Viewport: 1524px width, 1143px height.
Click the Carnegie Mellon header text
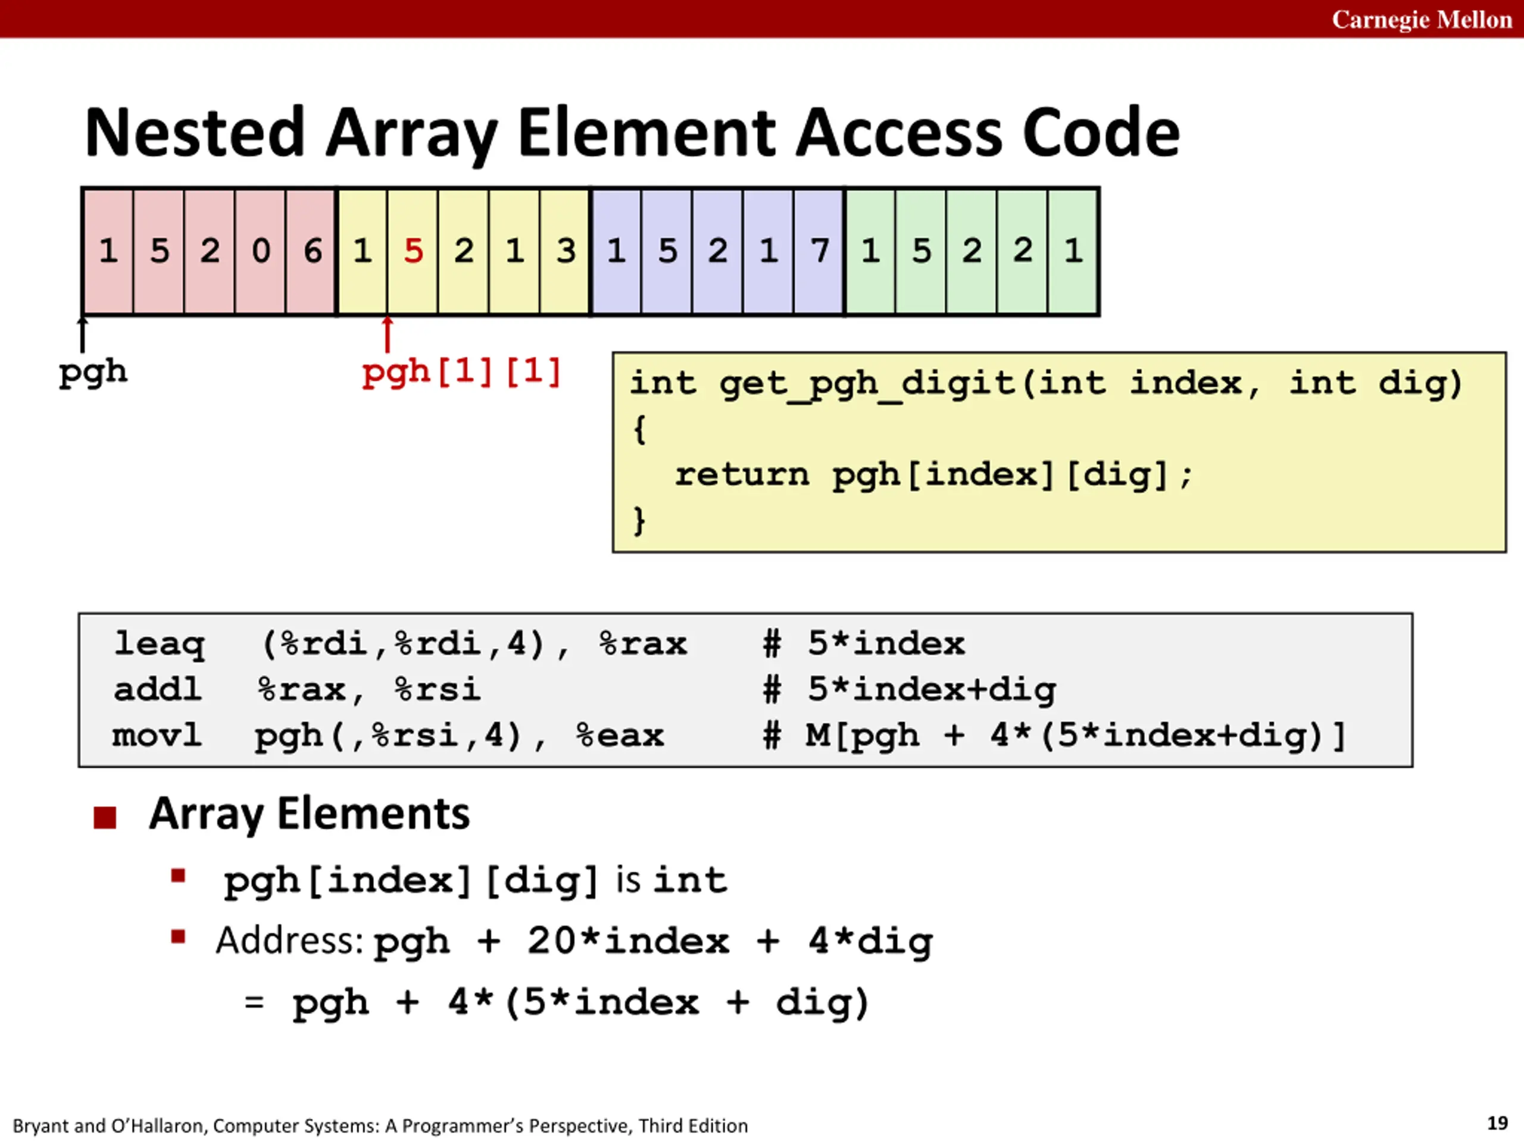click(x=1422, y=19)
